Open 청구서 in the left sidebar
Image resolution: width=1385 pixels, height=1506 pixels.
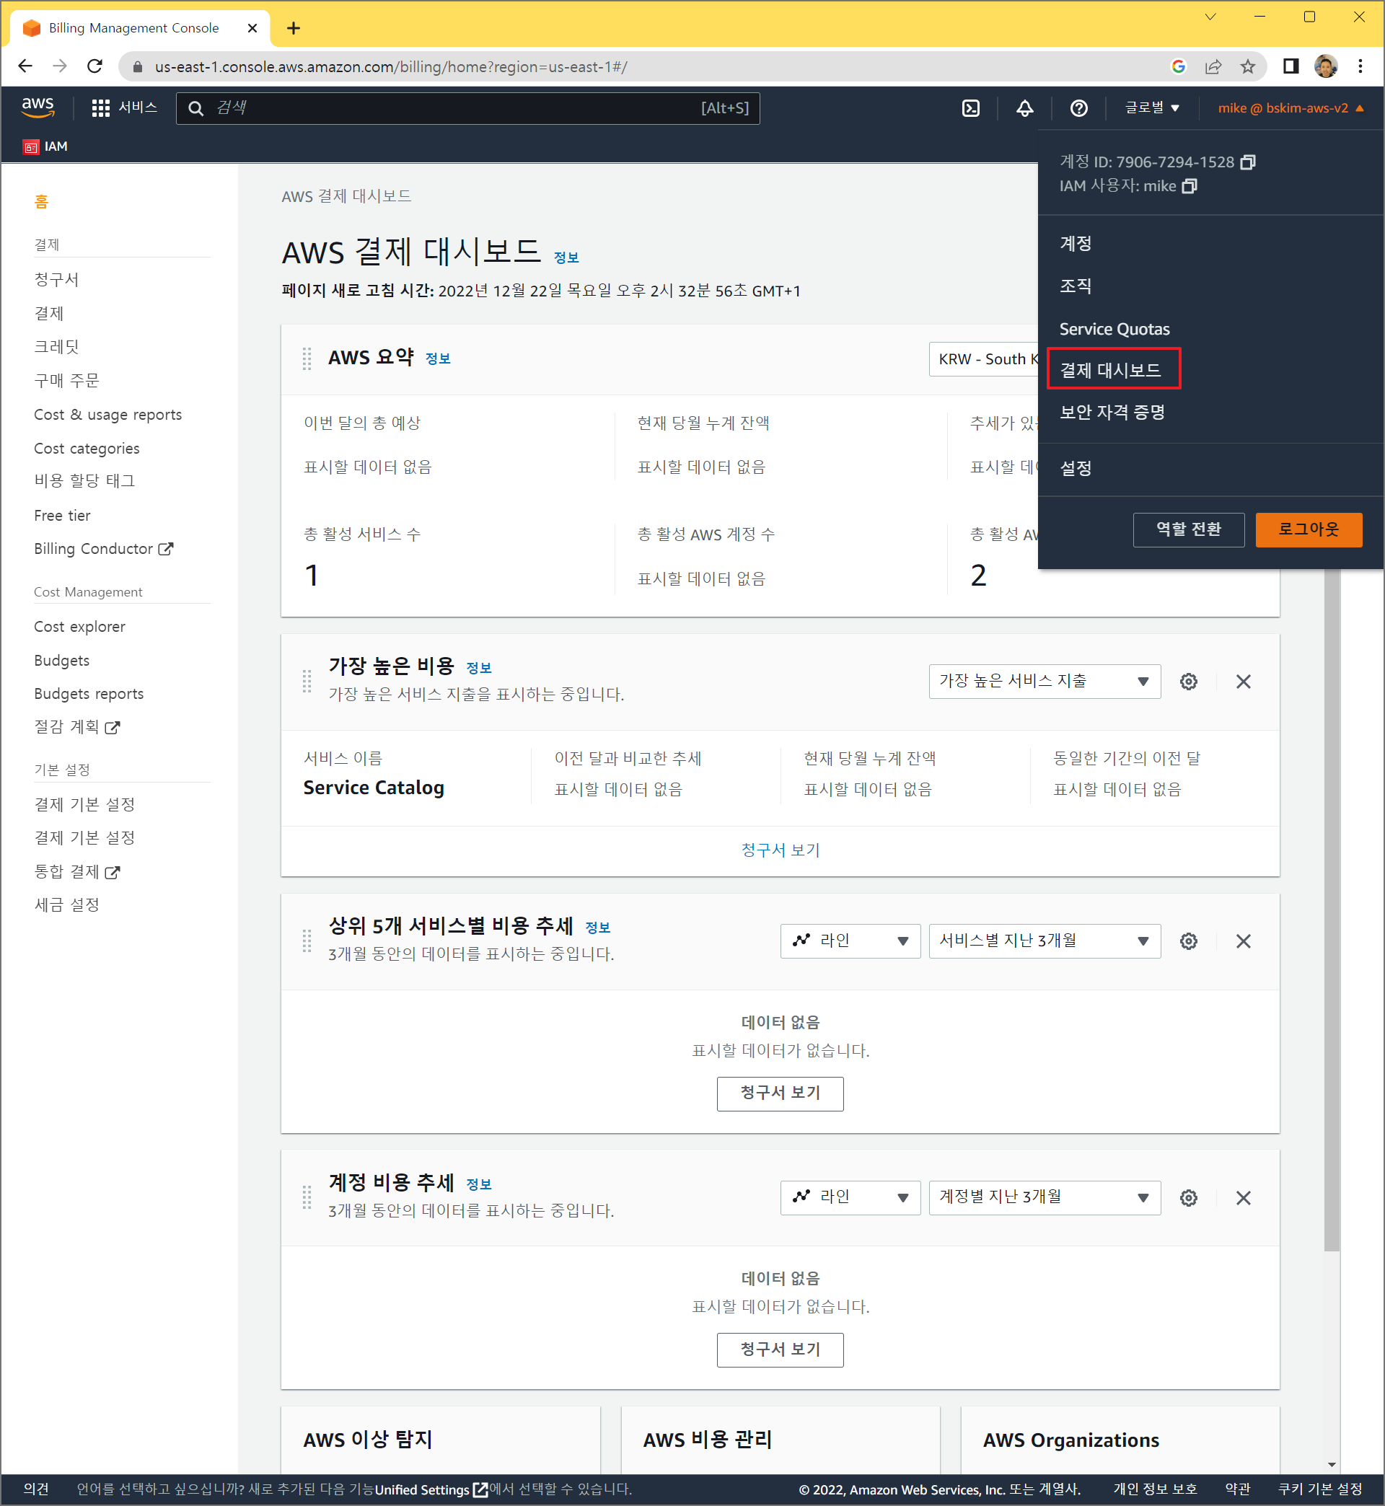[x=56, y=279]
